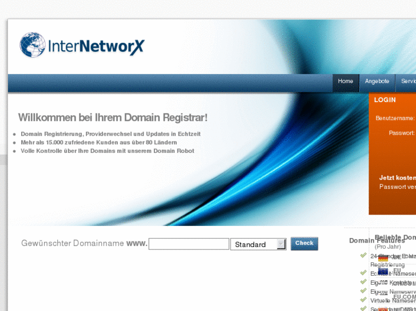
Task: Click the line "Domain Registrierung, Providerwechsel und Updates in Echtzeit"
Action: pos(110,134)
